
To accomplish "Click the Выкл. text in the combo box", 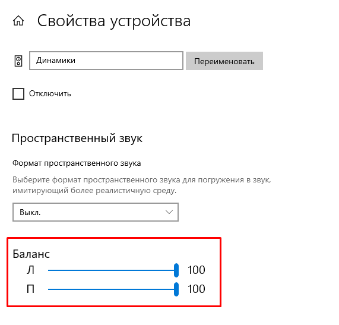I will 30,212.
